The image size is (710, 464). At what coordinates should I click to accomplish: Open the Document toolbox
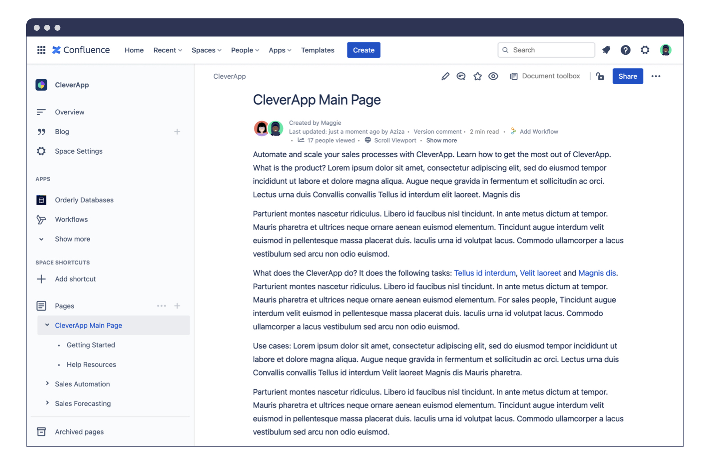(545, 76)
